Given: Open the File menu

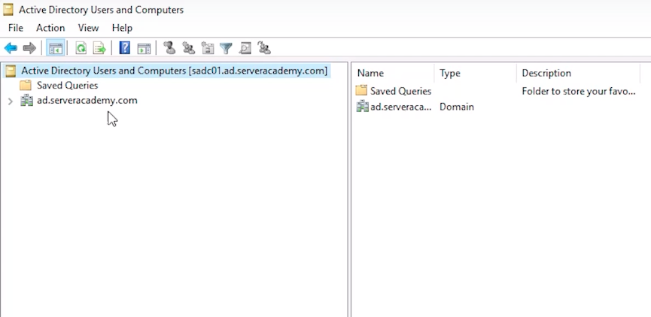Looking at the screenshot, I should [16, 28].
